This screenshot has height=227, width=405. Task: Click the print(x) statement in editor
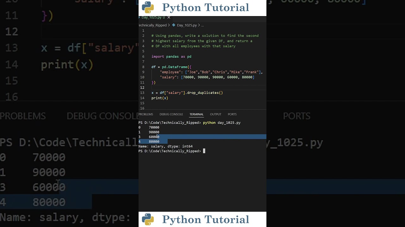point(159,98)
